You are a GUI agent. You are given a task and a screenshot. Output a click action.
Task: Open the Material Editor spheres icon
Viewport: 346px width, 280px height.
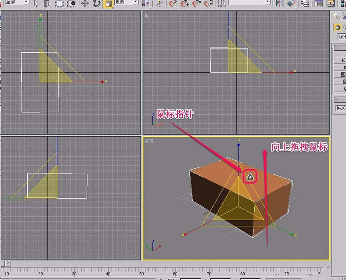(x=343, y=3)
